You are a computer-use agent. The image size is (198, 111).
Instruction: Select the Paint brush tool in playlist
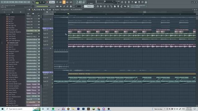pyautogui.click(x=35, y=10)
